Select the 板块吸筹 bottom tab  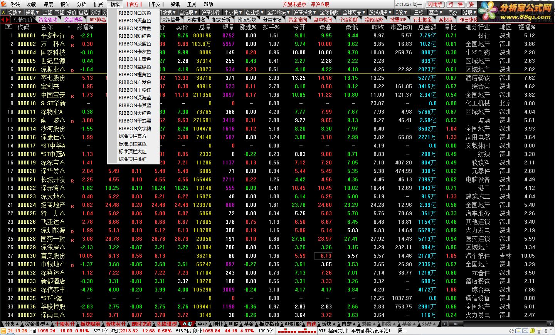[91, 324]
